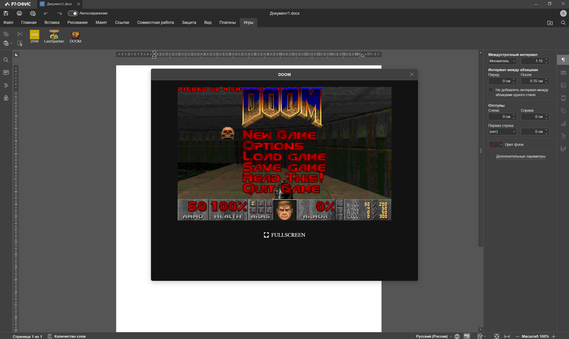Close the DOOM dialog
569x339 pixels.
point(411,74)
